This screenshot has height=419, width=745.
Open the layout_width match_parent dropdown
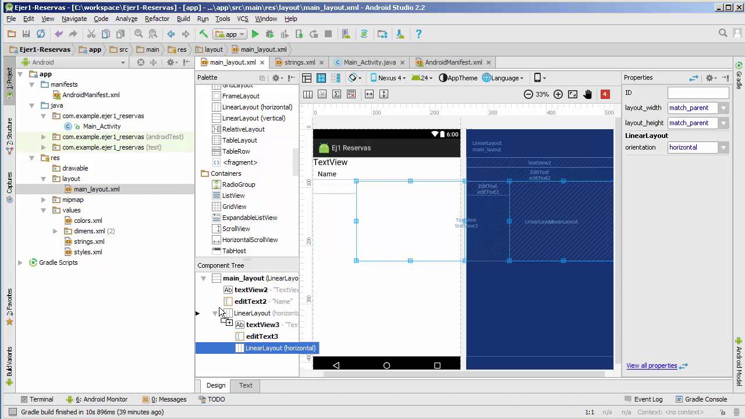[723, 108]
